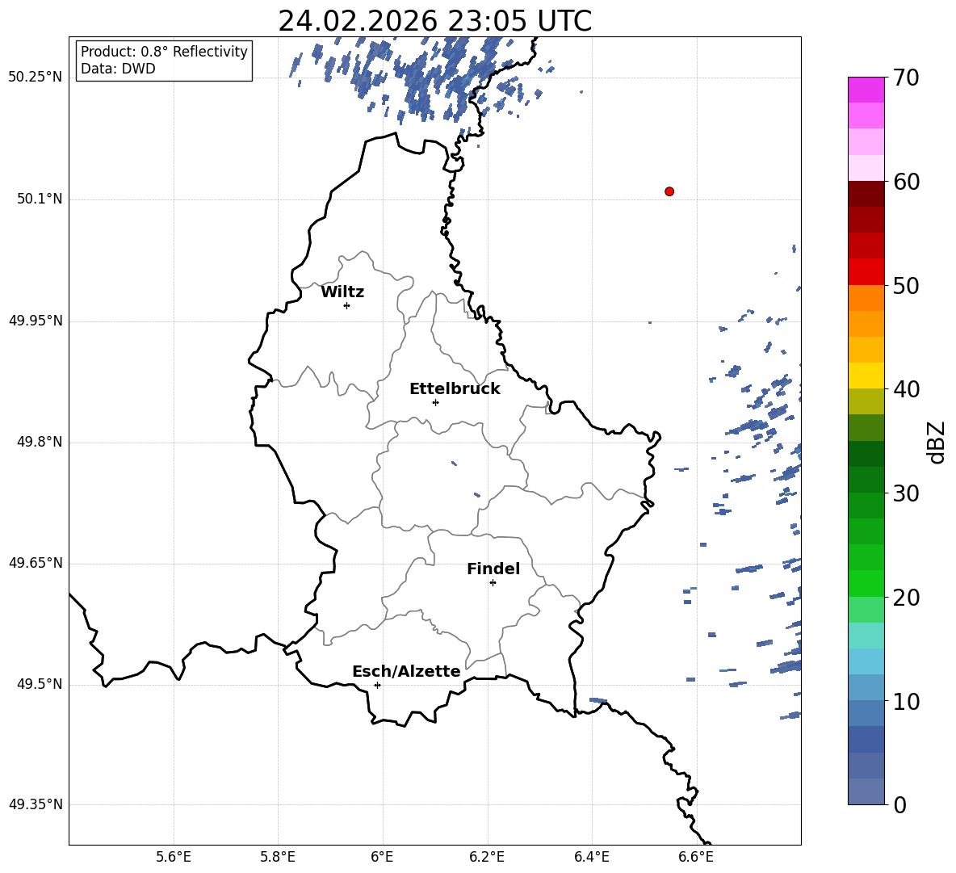Click the Esch/Alzette station cross marker
The height and width of the screenshot is (873, 956).
(x=377, y=685)
